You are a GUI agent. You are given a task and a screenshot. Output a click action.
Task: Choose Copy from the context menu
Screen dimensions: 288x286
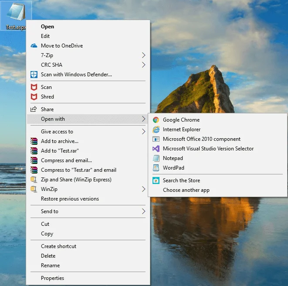88,233
